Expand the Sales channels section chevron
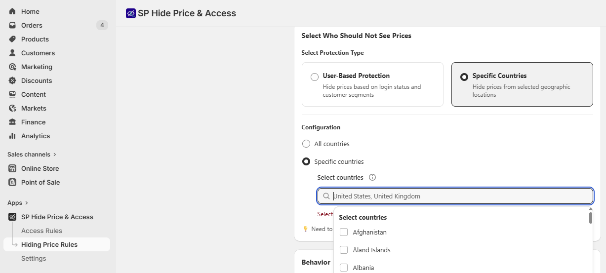Viewport: 606px width, 273px height. pos(55,155)
